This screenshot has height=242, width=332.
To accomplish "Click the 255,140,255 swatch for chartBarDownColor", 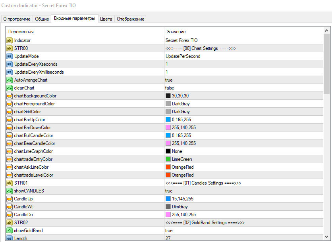I will coord(168,128).
